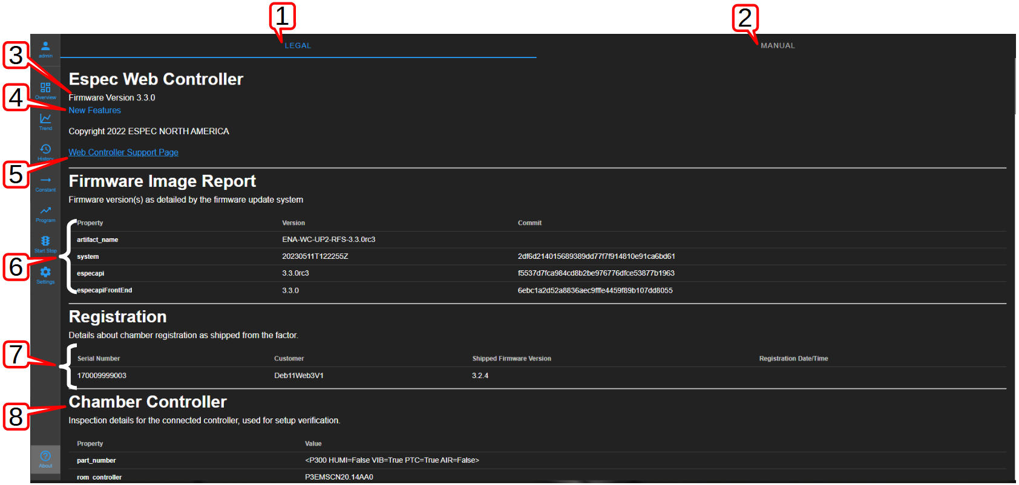1019x485 pixels.
Task: Click Shipped Firmware Version column header
Action: (511, 359)
